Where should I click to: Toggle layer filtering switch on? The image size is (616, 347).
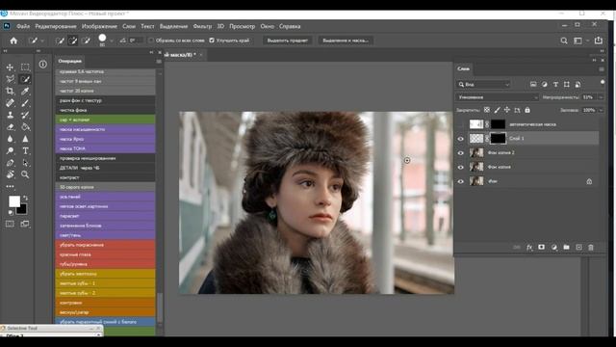tap(603, 82)
